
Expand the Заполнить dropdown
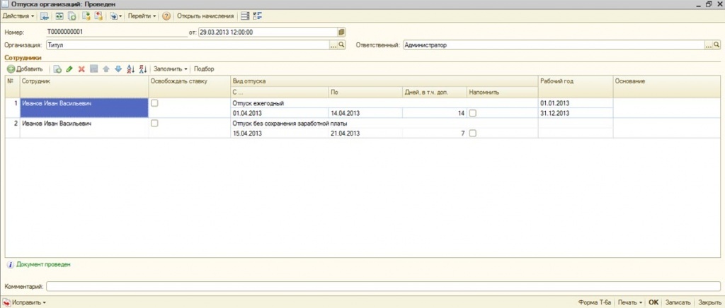(170, 69)
